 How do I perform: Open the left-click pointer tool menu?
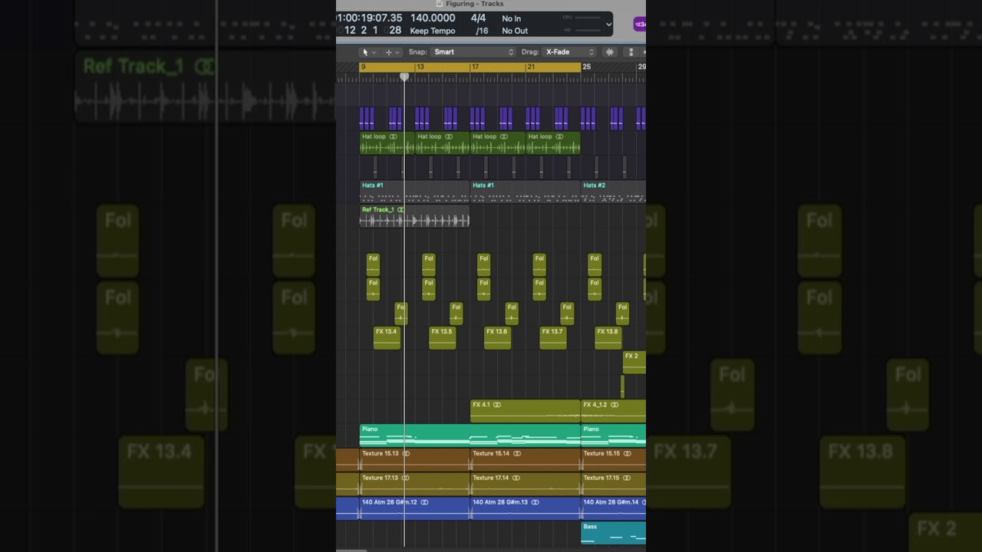tap(368, 52)
